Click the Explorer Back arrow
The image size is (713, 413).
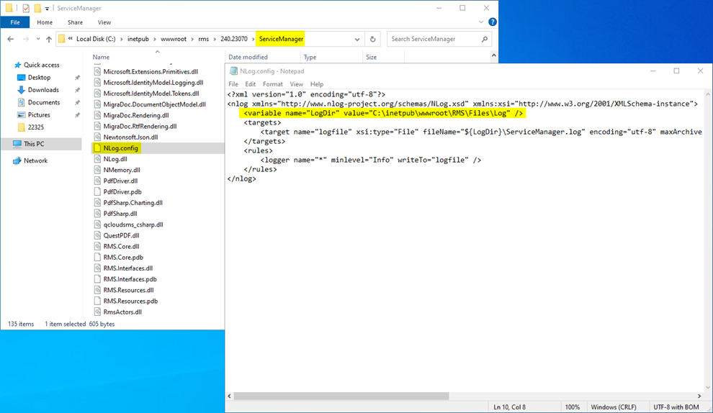(x=11, y=39)
